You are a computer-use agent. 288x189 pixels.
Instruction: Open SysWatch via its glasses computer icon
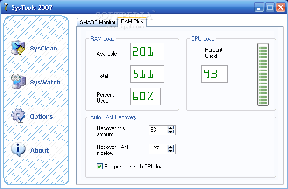(18, 82)
